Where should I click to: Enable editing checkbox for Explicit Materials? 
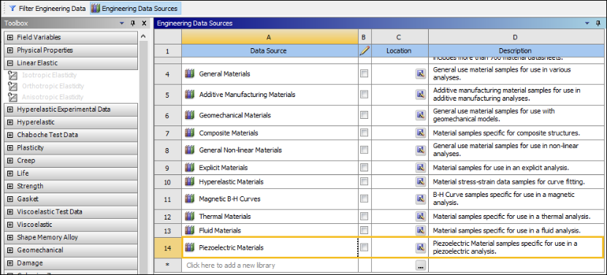pos(364,168)
